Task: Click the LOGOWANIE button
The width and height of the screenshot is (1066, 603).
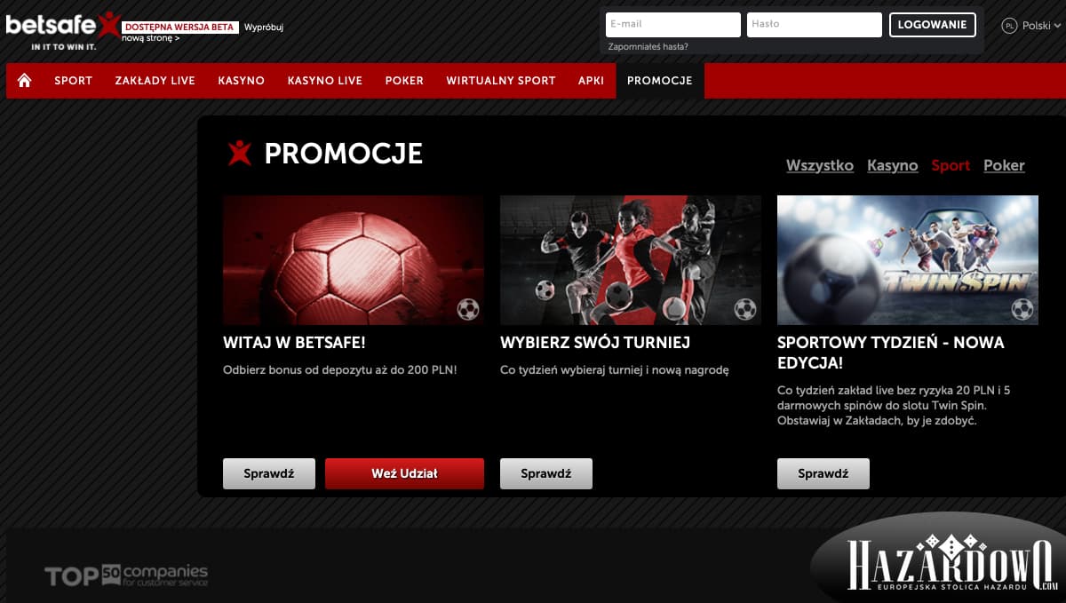Action: click(933, 25)
